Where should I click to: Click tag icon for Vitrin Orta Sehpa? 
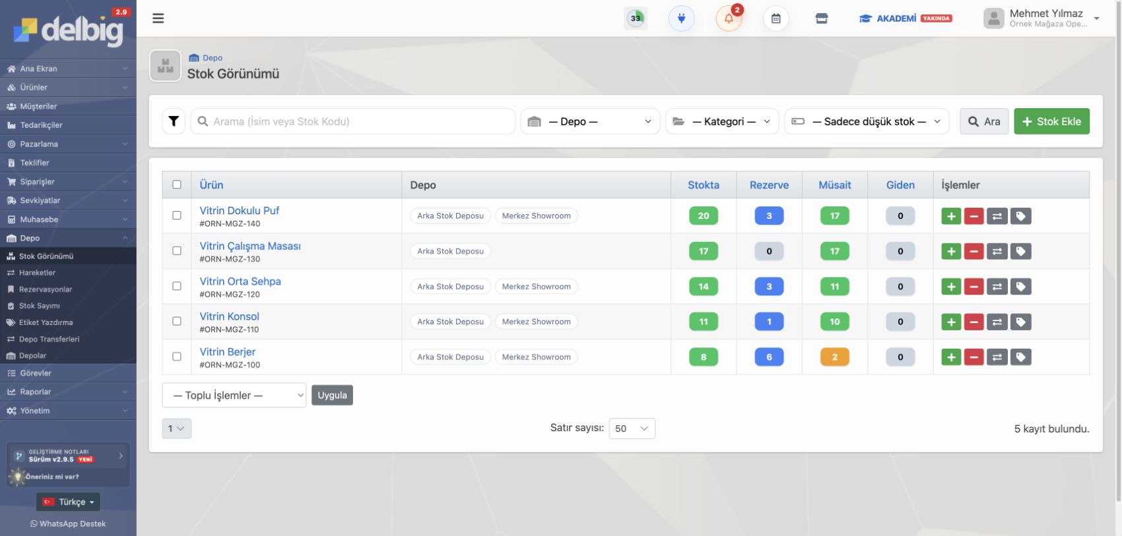(x=1021, y=287)
